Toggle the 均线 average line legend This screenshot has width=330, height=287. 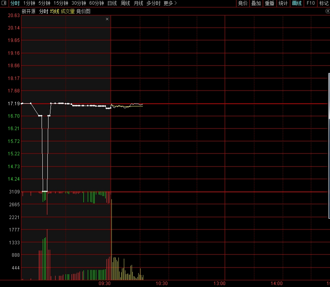coord(54,11)
